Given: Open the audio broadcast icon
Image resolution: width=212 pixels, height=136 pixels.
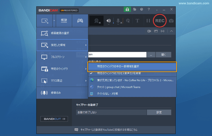Looking at the screenshot, I should 163,31.
